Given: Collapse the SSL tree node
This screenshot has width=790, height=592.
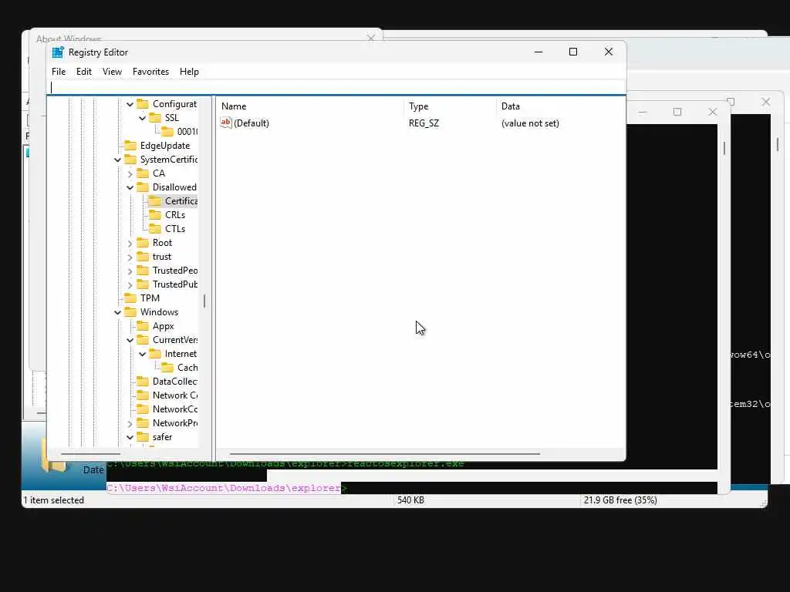Looking at the screenshot, I should (x=143, y=118).
